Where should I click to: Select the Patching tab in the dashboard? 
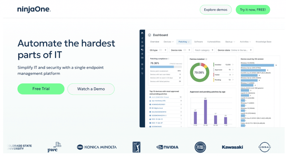pos(184,42)
